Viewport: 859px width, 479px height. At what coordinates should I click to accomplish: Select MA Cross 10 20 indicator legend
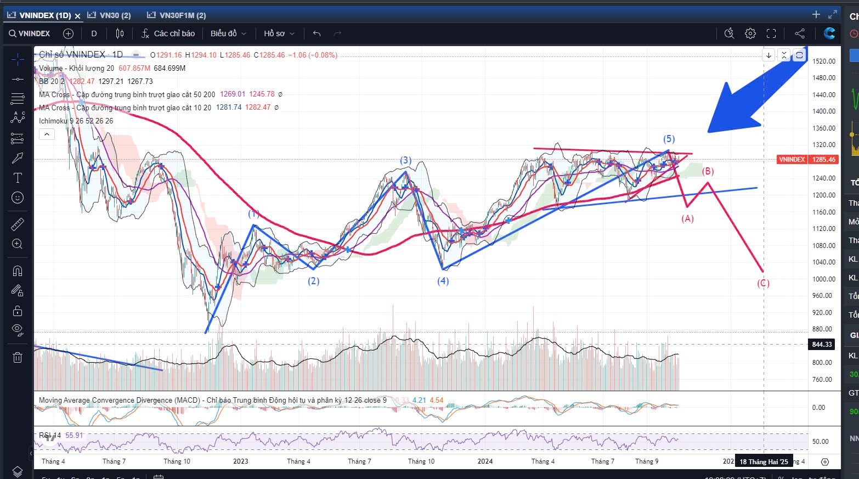click(125, 108)
